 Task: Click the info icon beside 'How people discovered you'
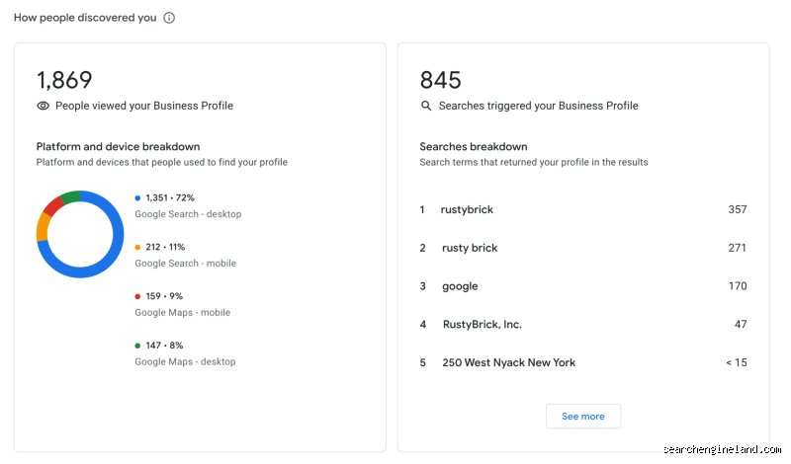click(169, 18)
